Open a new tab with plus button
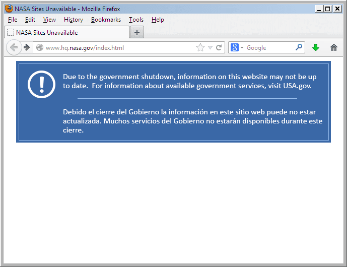This screenshot has height=267, width=347. [137, 32]
